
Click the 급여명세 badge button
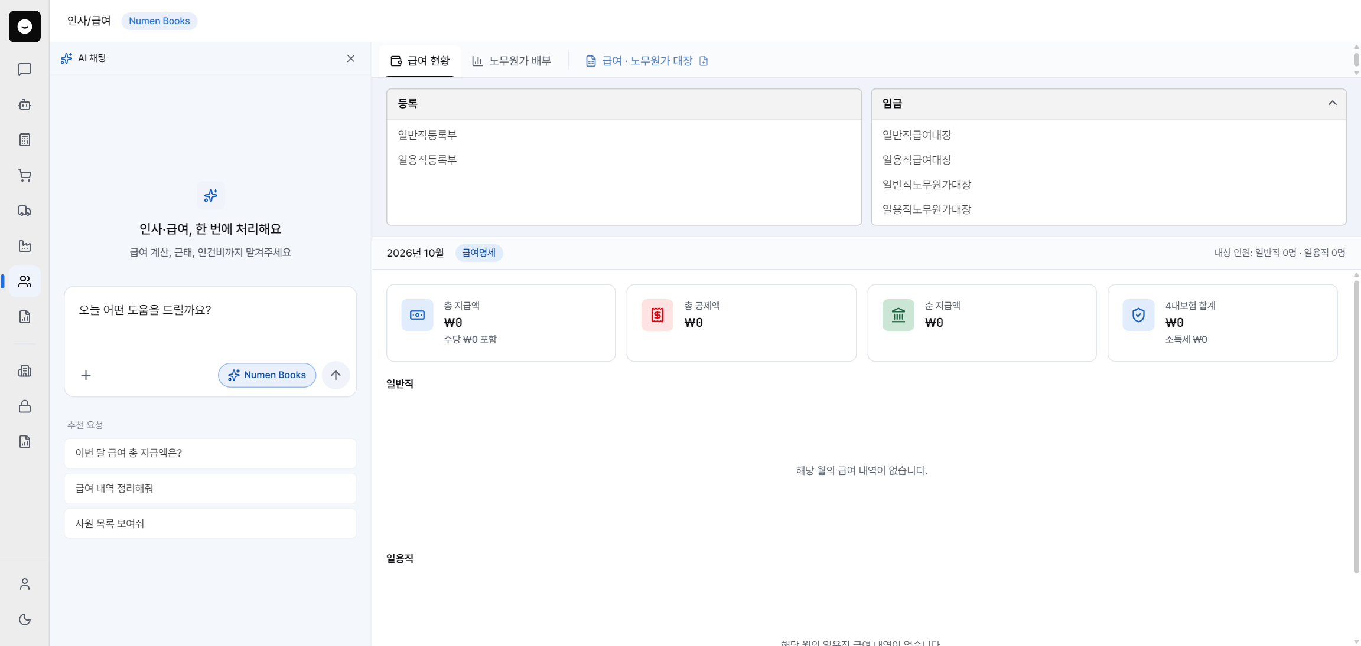(478, 253)
